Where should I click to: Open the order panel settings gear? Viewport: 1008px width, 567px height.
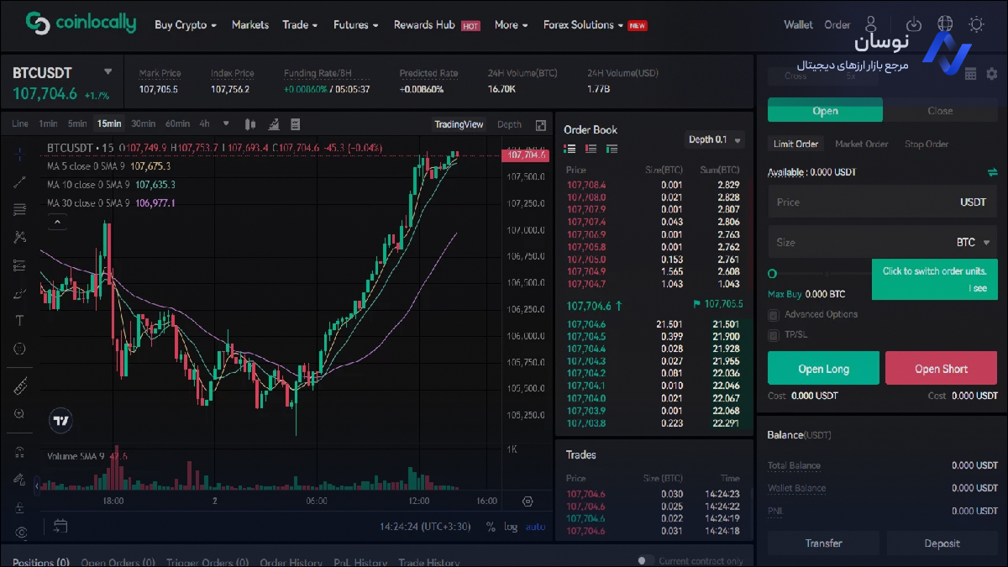pos(992,74)
